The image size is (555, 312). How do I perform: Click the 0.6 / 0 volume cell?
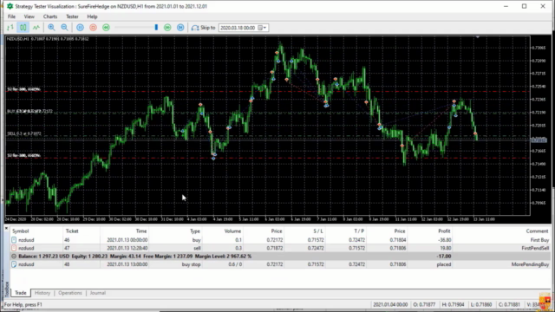[x=235, y=264]
